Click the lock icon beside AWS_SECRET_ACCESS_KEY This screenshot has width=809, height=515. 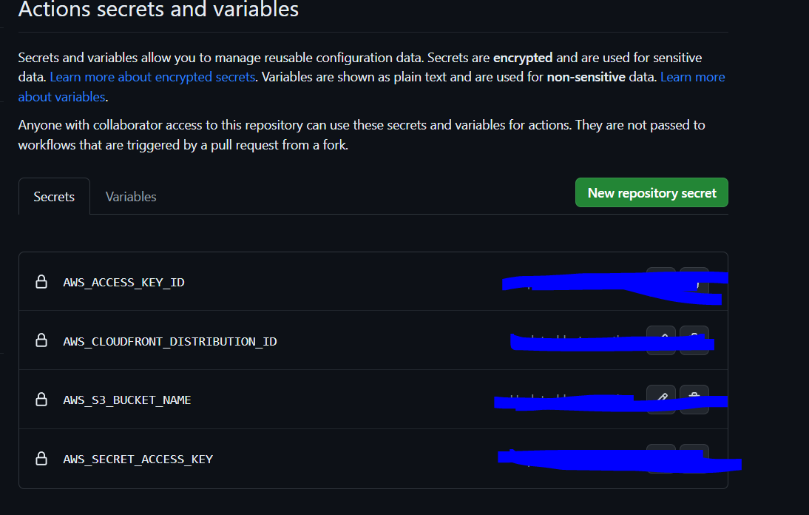click(41, 459)
